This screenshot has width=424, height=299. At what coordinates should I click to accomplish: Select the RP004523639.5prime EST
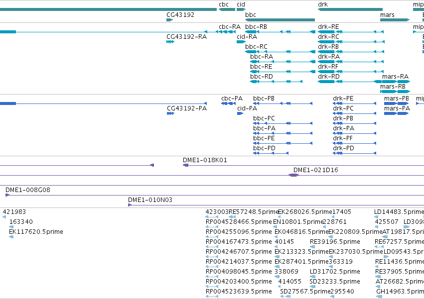tap(212, 297)
